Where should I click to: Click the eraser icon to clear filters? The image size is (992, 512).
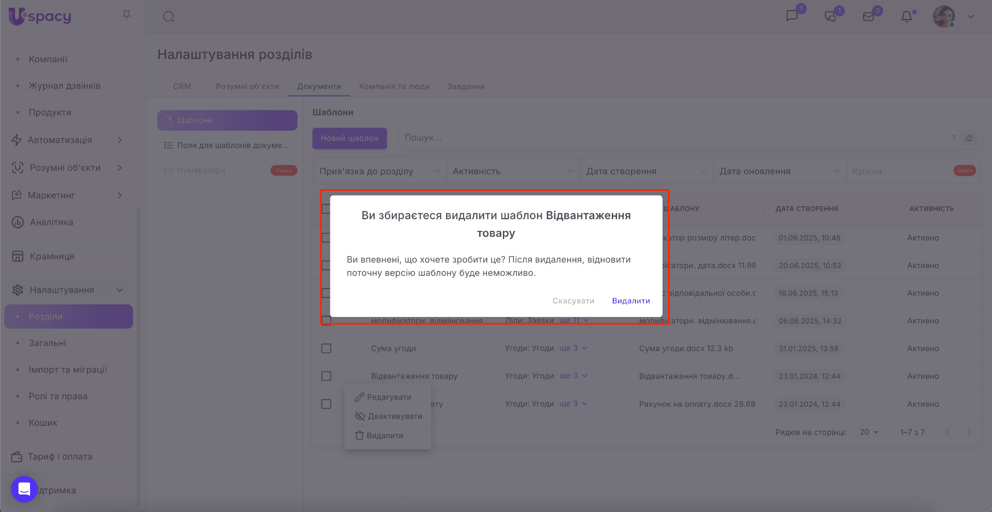tap(969, 138)
